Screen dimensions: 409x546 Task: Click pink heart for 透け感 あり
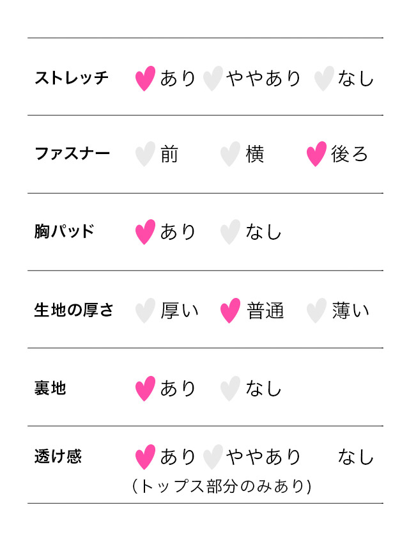145,457
